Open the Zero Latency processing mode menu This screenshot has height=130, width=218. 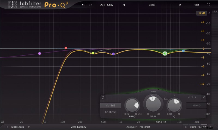78,127
